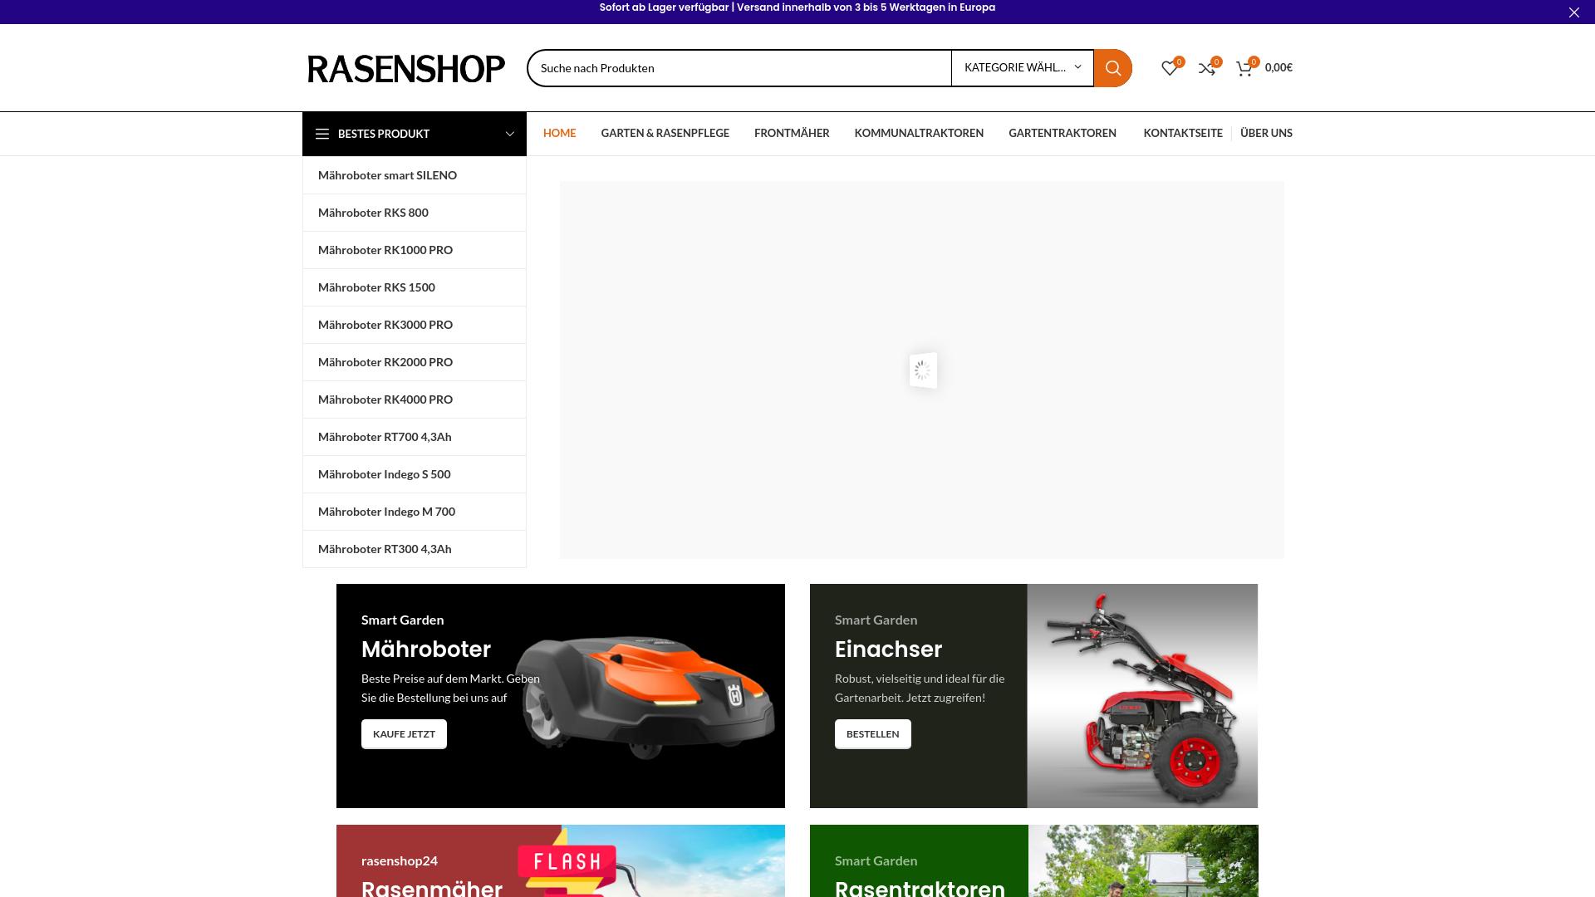Screen dimensions: 1595x897
Task: Click the RASENSHOP logo
Action: (x=405, y=68)
